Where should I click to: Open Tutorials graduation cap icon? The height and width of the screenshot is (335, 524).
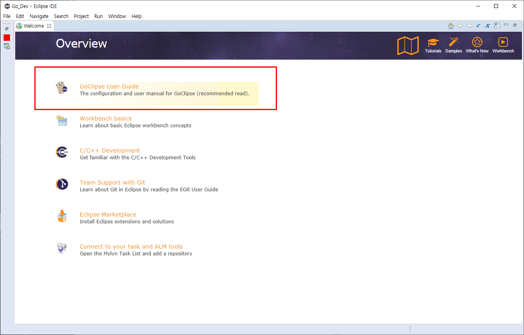[x=433, y=42]
